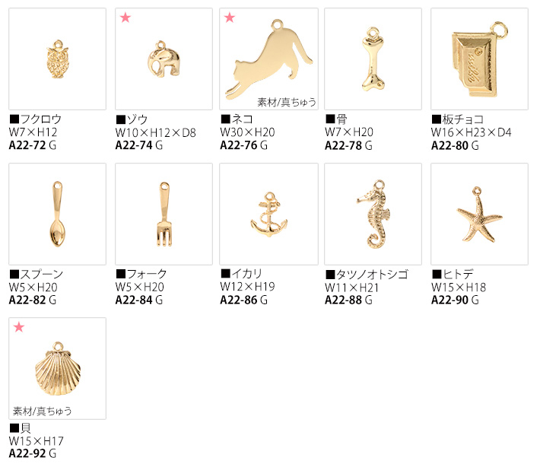Open the scallop shell charm image

pyautogui.click(x=58, y=368)
